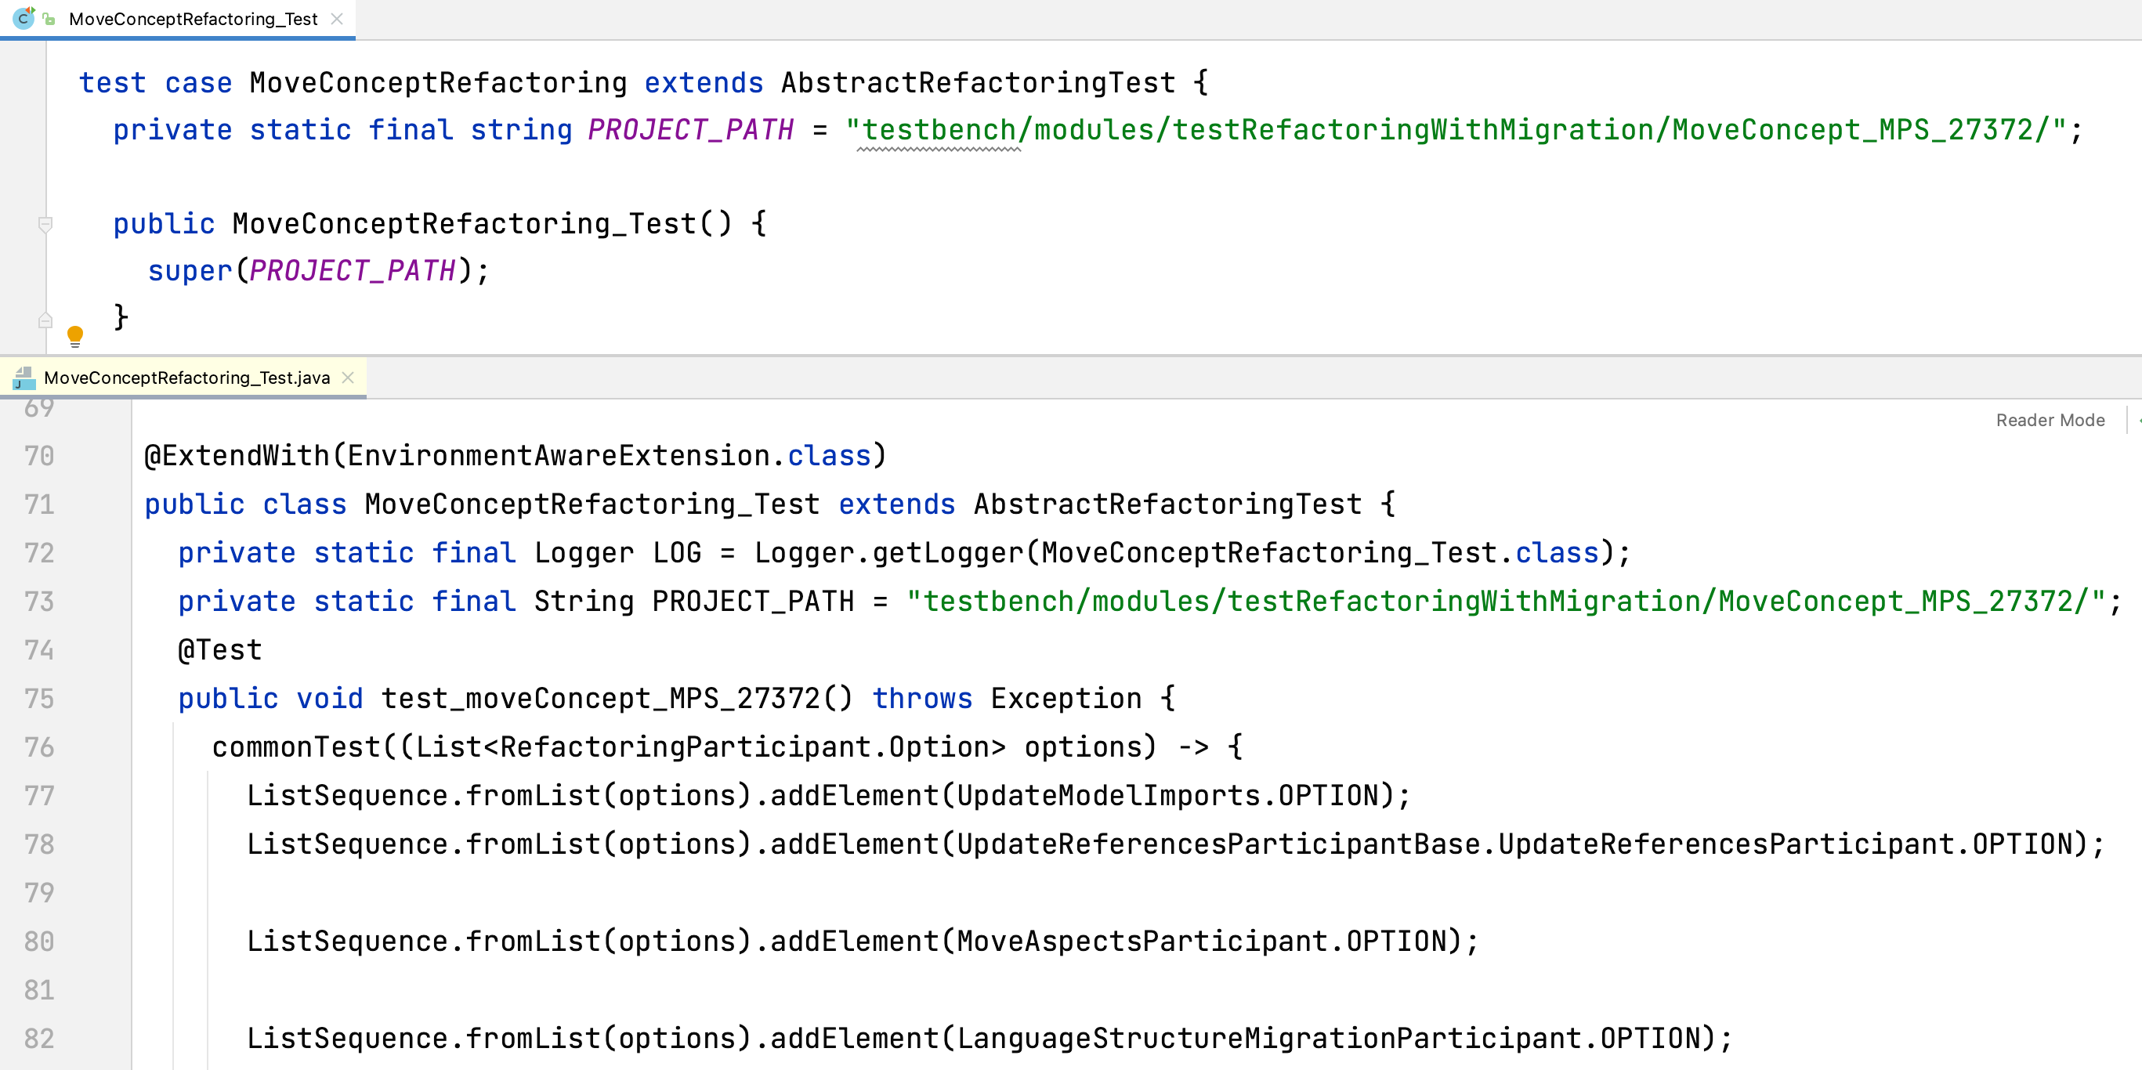
Task: Toggle Reader Mode in the Java editor
Action: coord(2050,420)
